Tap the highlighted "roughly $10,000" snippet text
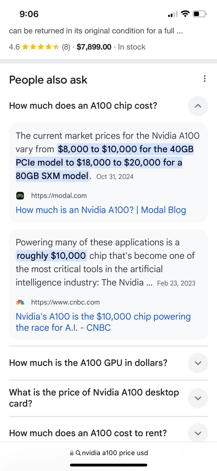The image size is (217, 471). click(51, 256)
